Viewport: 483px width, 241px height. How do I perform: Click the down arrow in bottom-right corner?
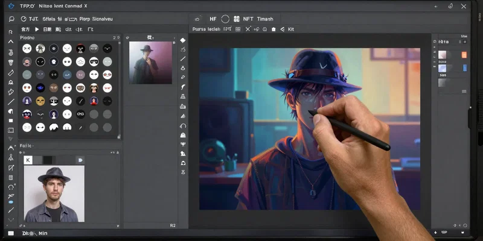click(435, 233)
